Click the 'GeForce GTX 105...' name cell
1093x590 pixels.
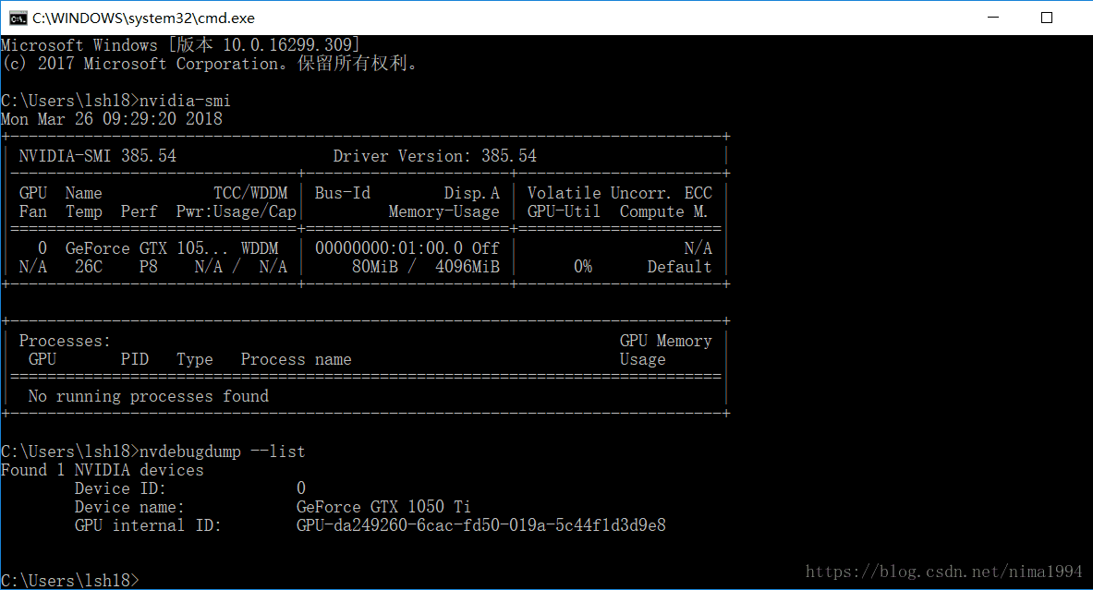pyautogui.click(x=146, y=248)
